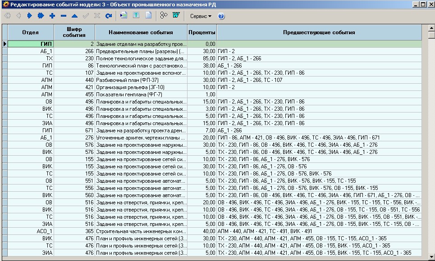
Task: Click the scrollbar up arrow
Action: 432,28
